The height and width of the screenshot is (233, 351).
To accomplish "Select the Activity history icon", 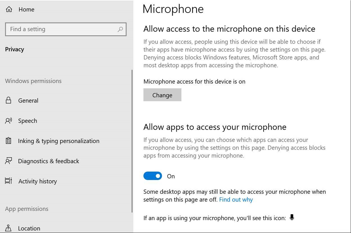I will (x=9, y=181).
